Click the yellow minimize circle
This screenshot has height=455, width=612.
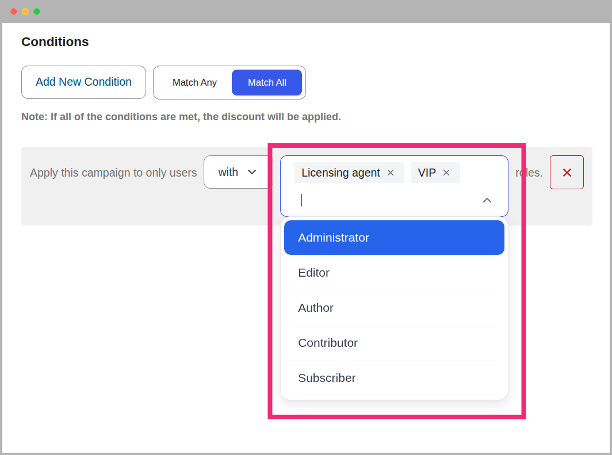click(x=25, y=11)
